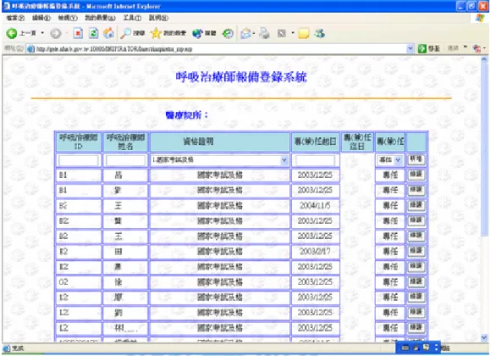
Task: Open the 專任 type dropdown in input row
Action: [x=389, y=160]
